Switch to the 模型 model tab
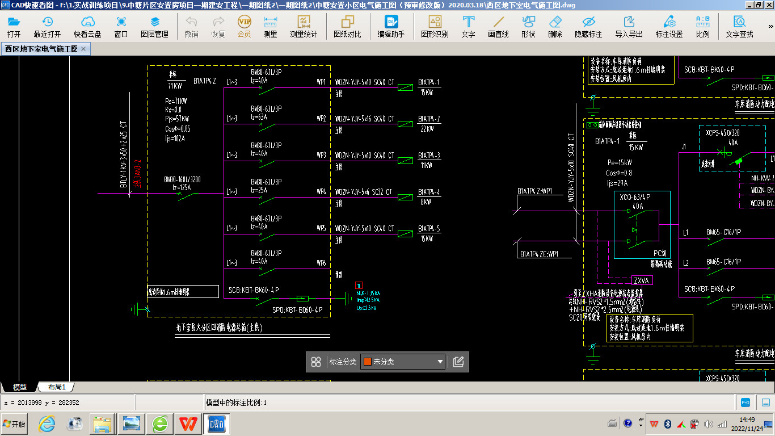 click(x=20, y=387)
